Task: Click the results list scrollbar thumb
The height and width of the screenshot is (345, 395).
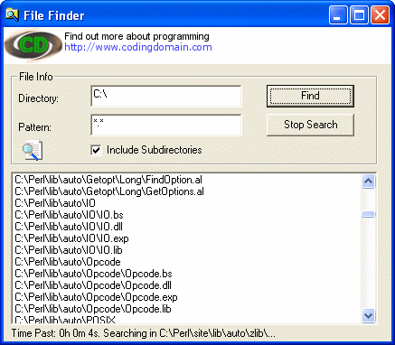Action: point(368,214)
